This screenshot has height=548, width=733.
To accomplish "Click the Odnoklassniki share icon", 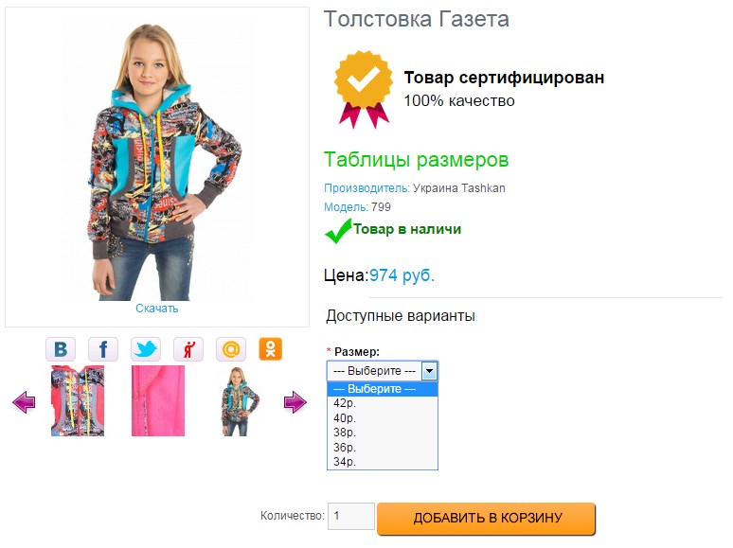I will tap(271, 349).
